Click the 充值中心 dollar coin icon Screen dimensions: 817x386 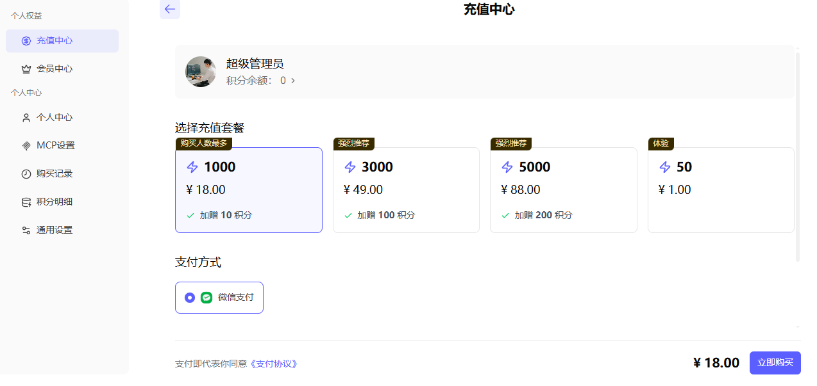tap(26, 41)
